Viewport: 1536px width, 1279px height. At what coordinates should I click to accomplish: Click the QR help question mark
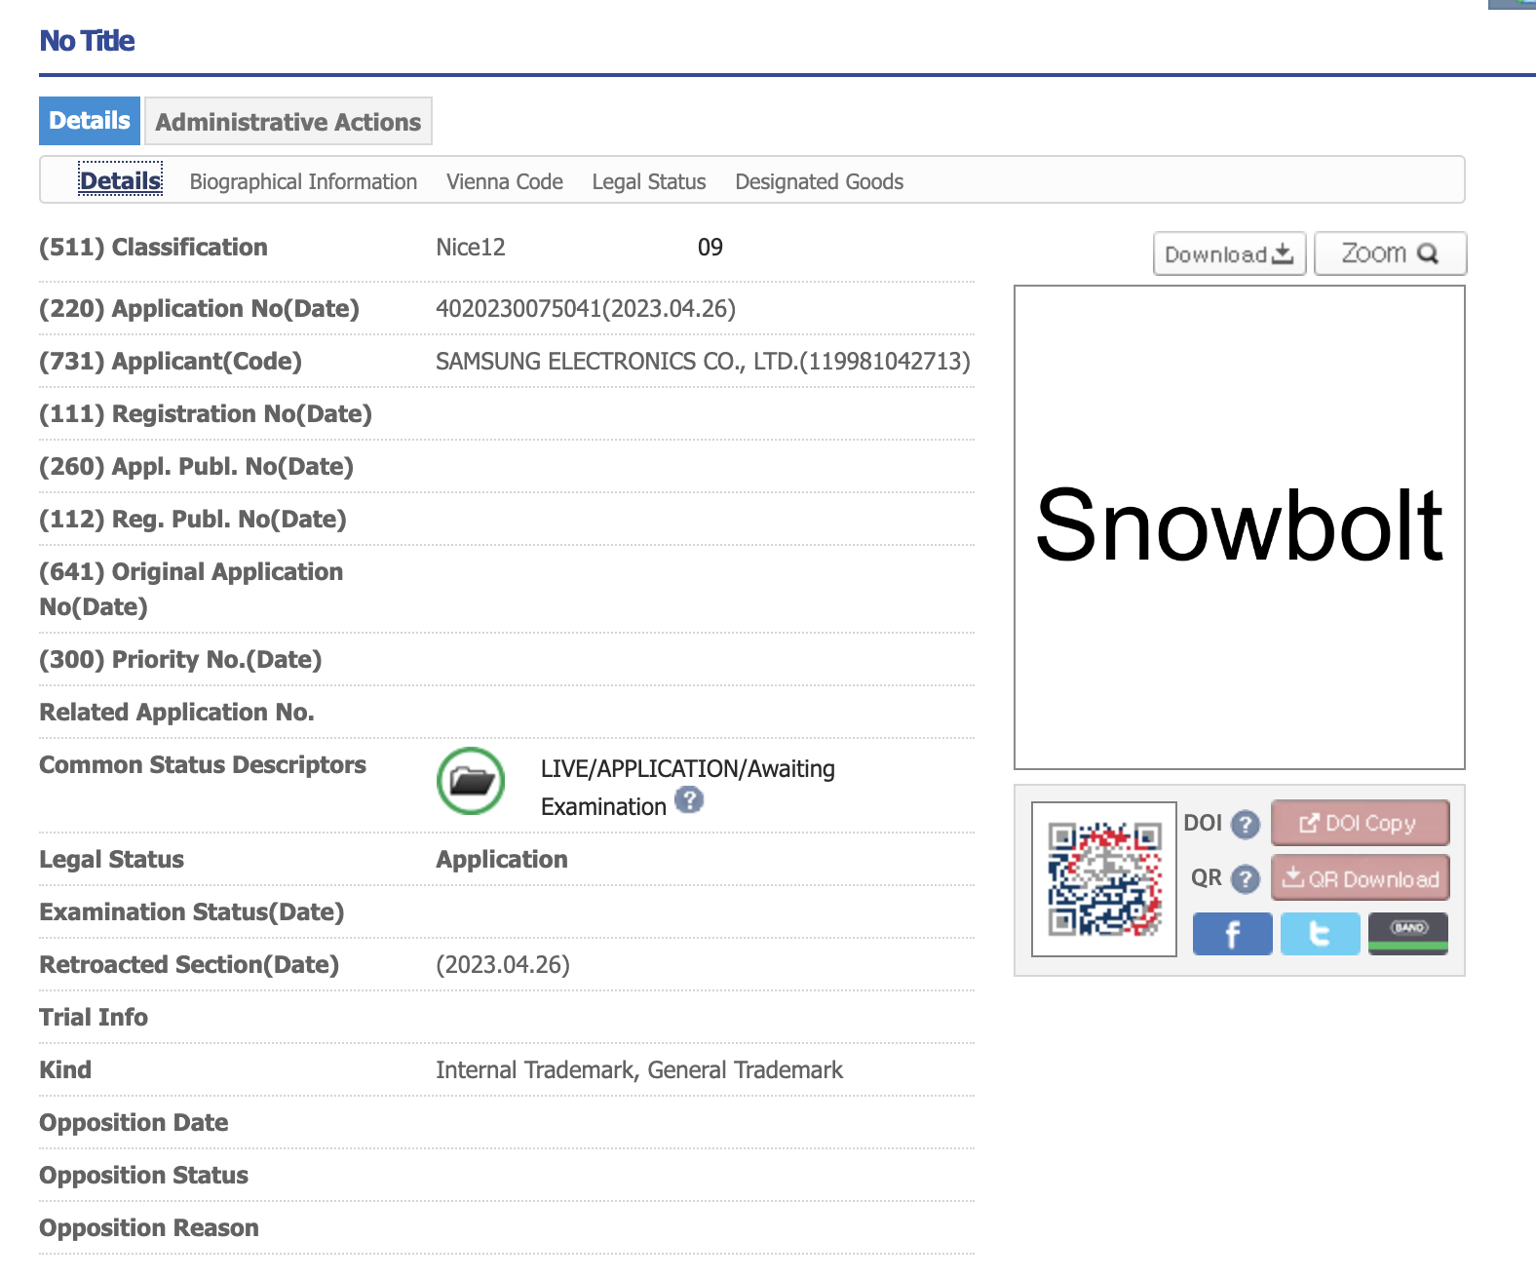1245,879
